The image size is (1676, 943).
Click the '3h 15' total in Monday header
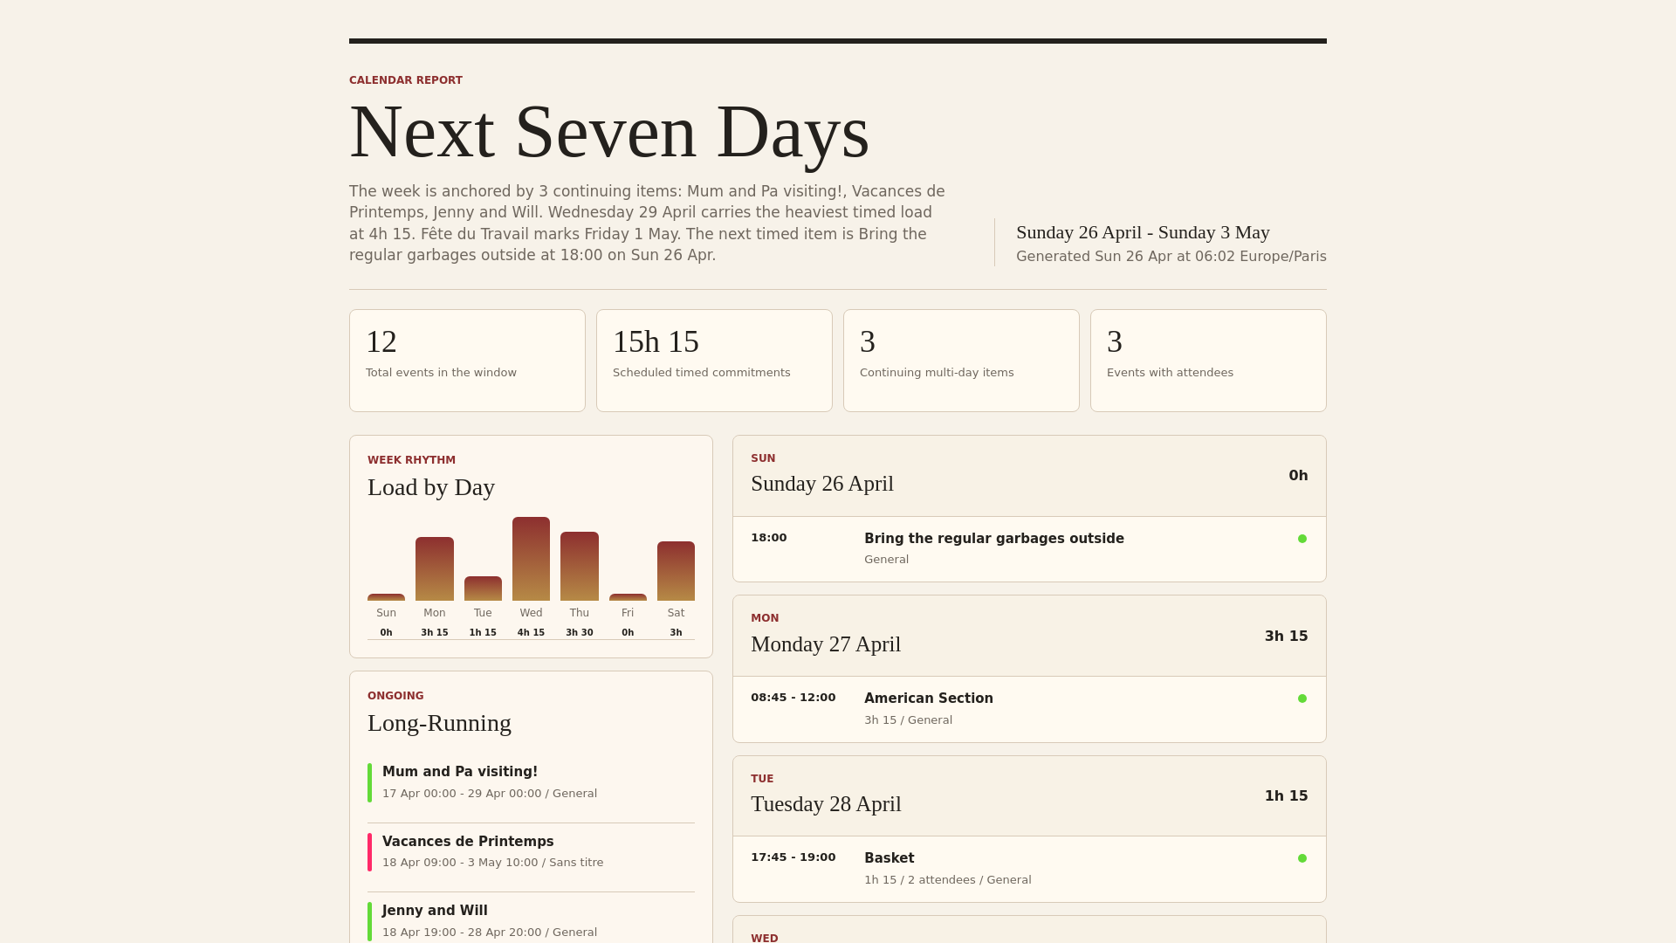point(1286,636)
